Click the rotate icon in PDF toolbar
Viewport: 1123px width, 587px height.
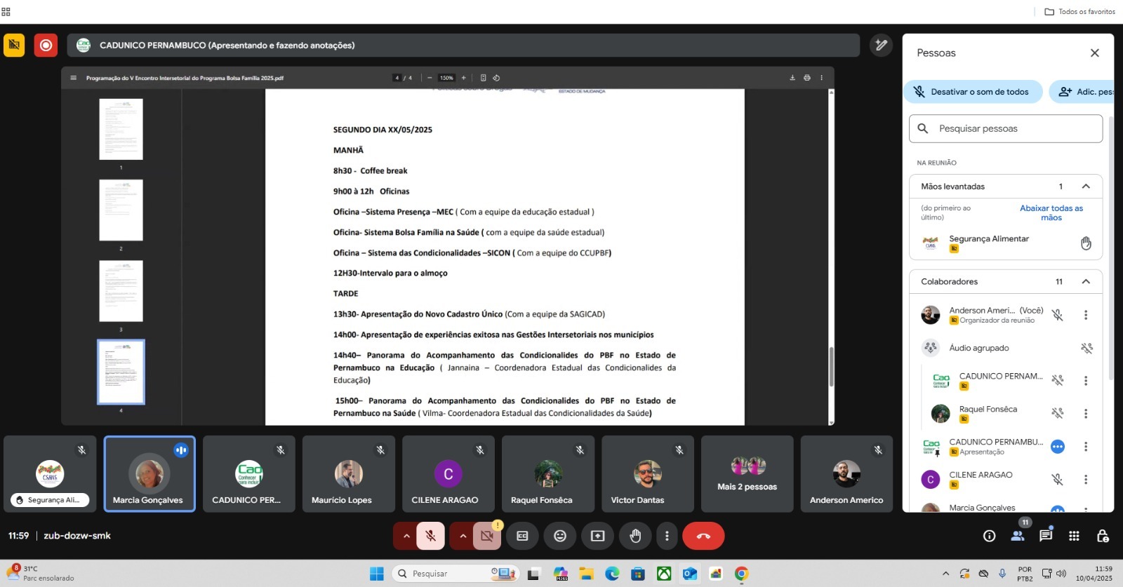[x=496, y=78]
